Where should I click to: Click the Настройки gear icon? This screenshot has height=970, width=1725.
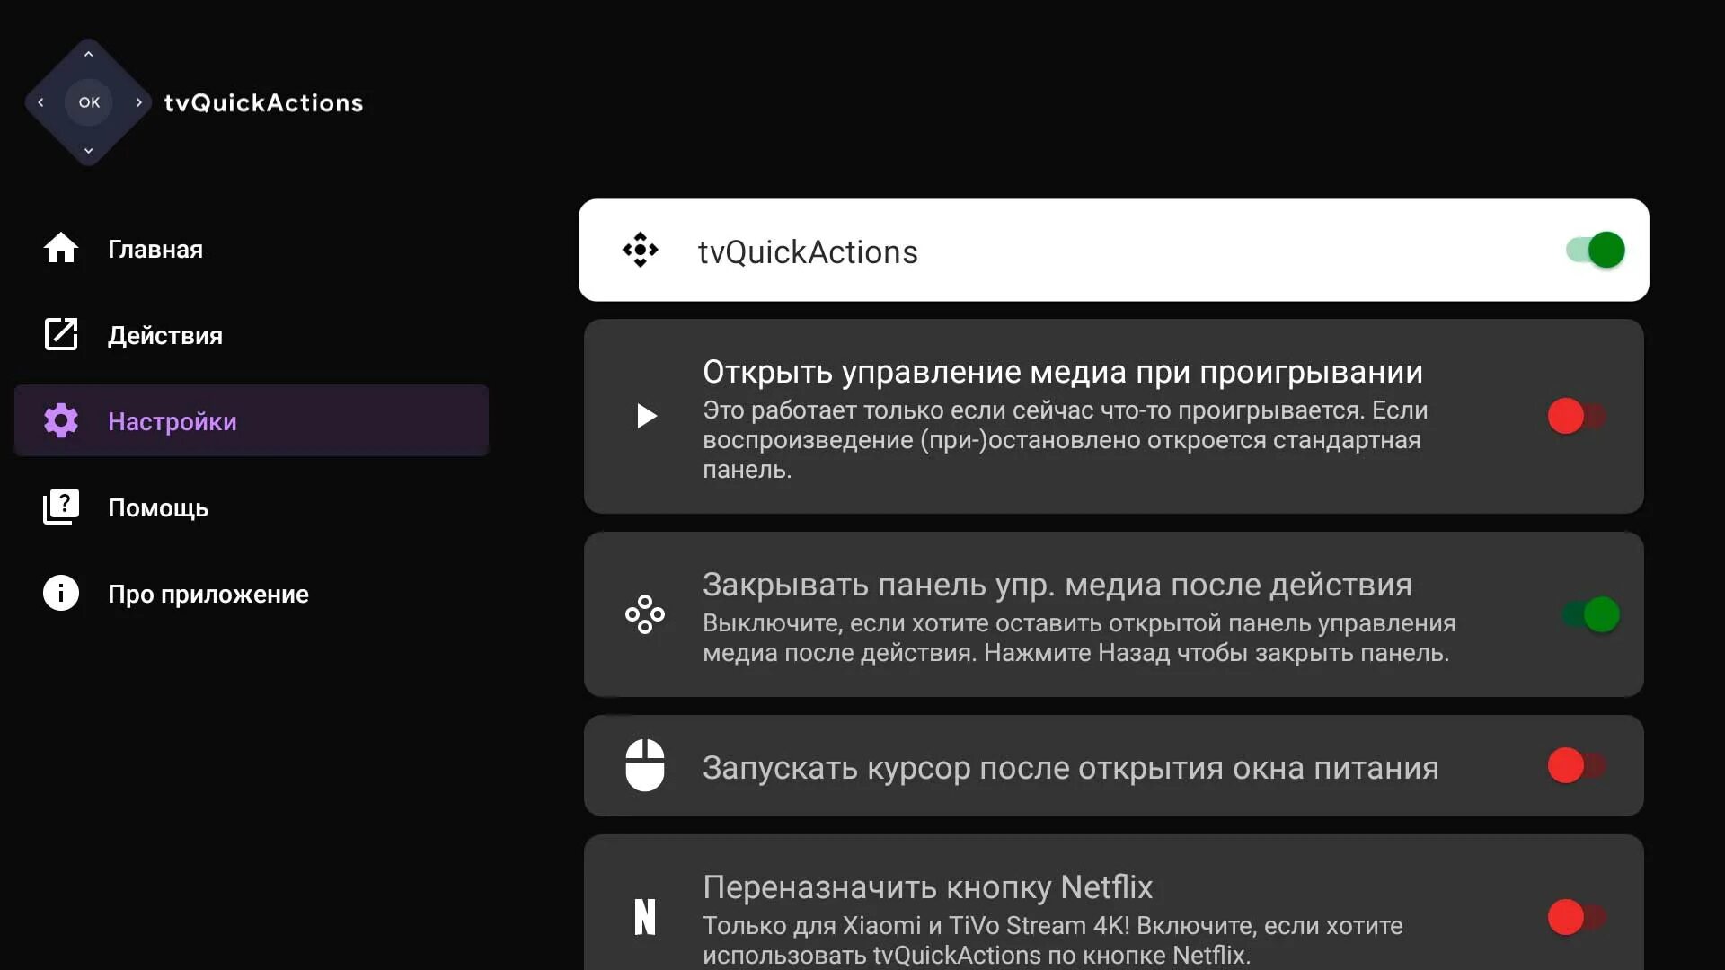61,420
